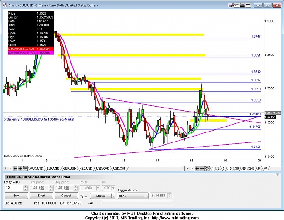This screenshot has height=220, width=284.
Task: Click the 1.35164 current price marker
Action: [x=270, y=117]
